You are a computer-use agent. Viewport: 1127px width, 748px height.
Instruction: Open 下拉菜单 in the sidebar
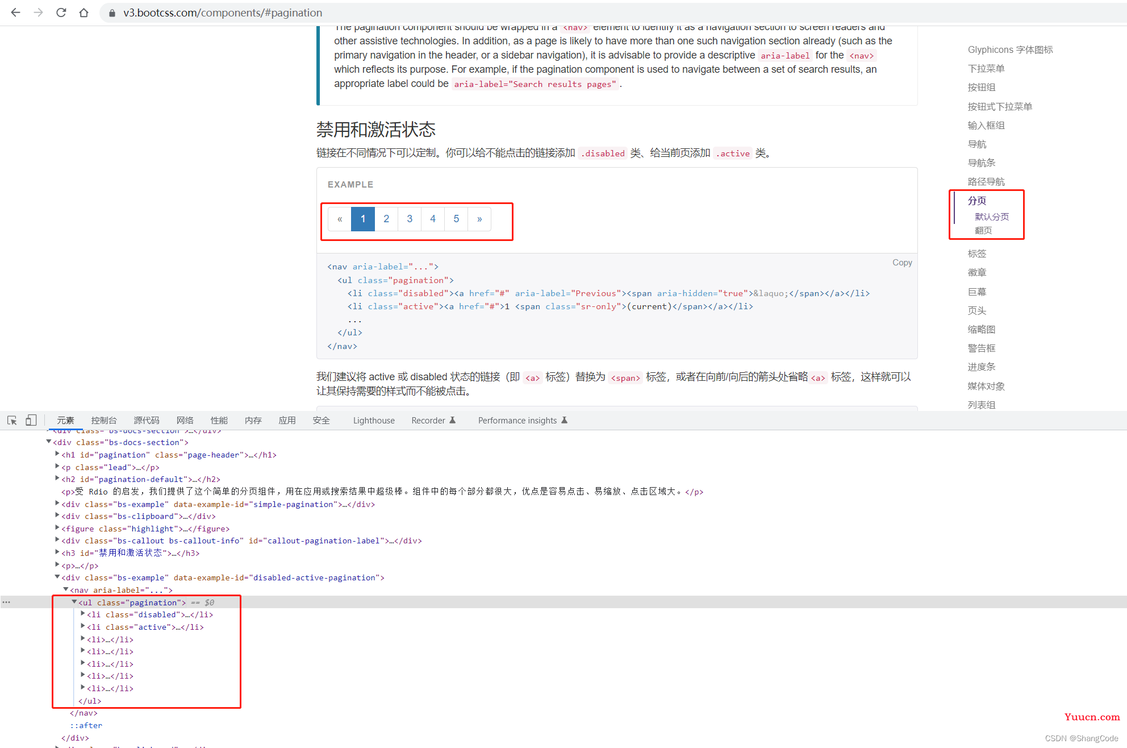point(986,68)
